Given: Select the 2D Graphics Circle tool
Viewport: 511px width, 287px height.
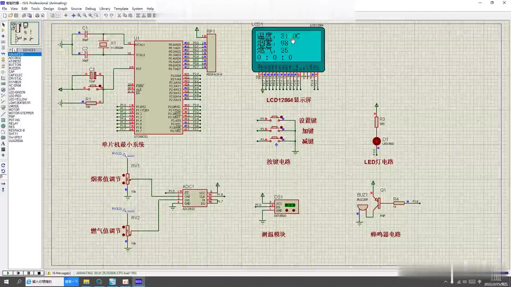Looking at the screenshot, I should [3, 126].
